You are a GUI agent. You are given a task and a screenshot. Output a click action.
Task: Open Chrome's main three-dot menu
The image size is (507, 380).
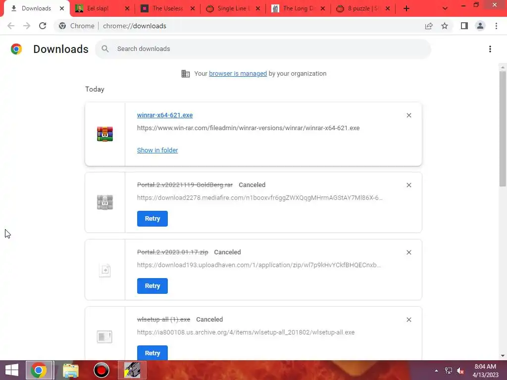click(496, 26)
